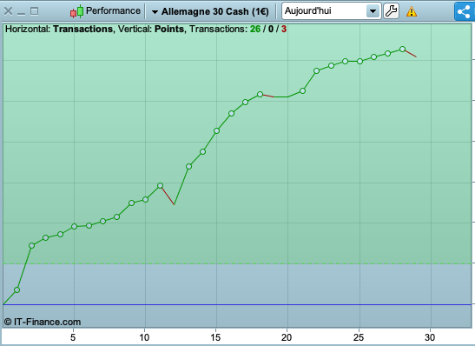This screenshot has height=346, width=475.
Task: Maximize the performance chart panel
Action: pos(34,11)
